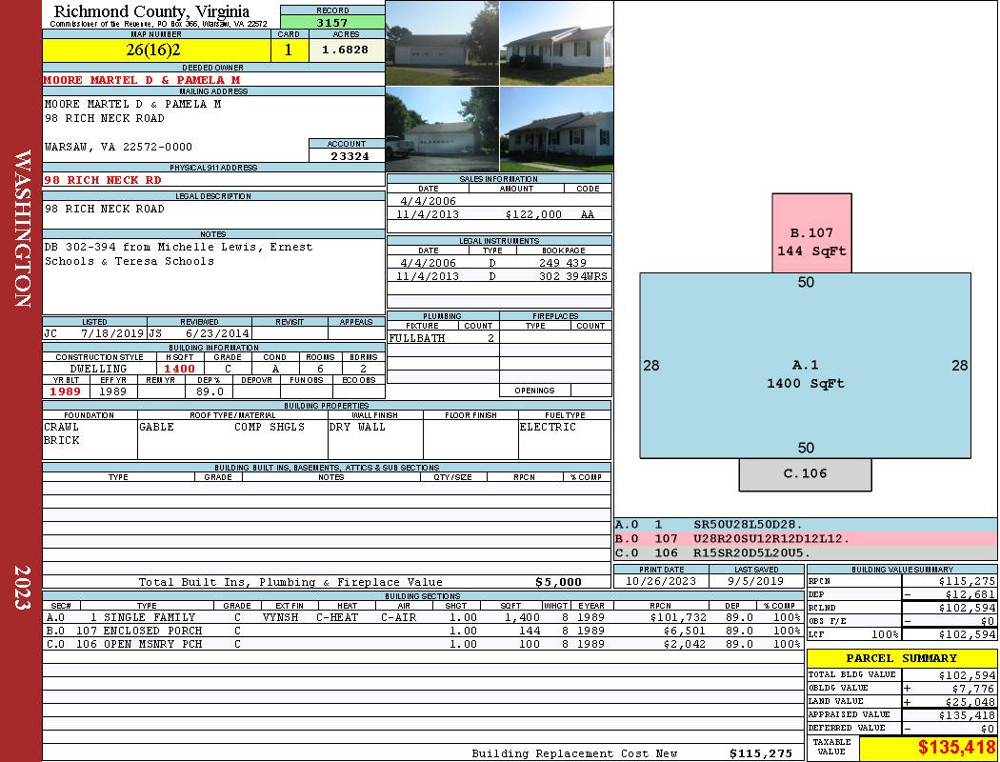Click the deeded owner name in red

pyautogui.click(x=142, y=80)
